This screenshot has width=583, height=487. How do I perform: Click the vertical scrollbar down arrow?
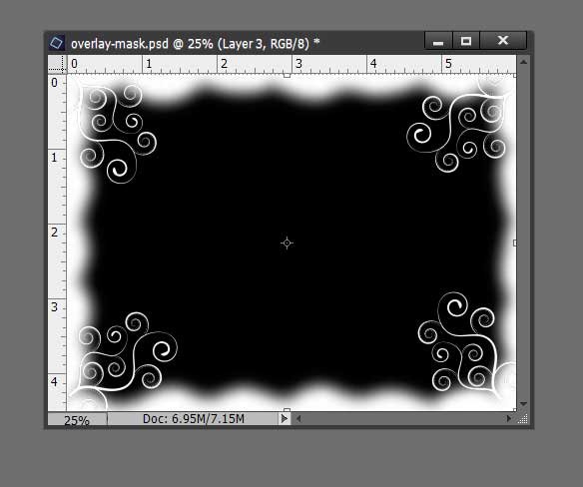523,404
